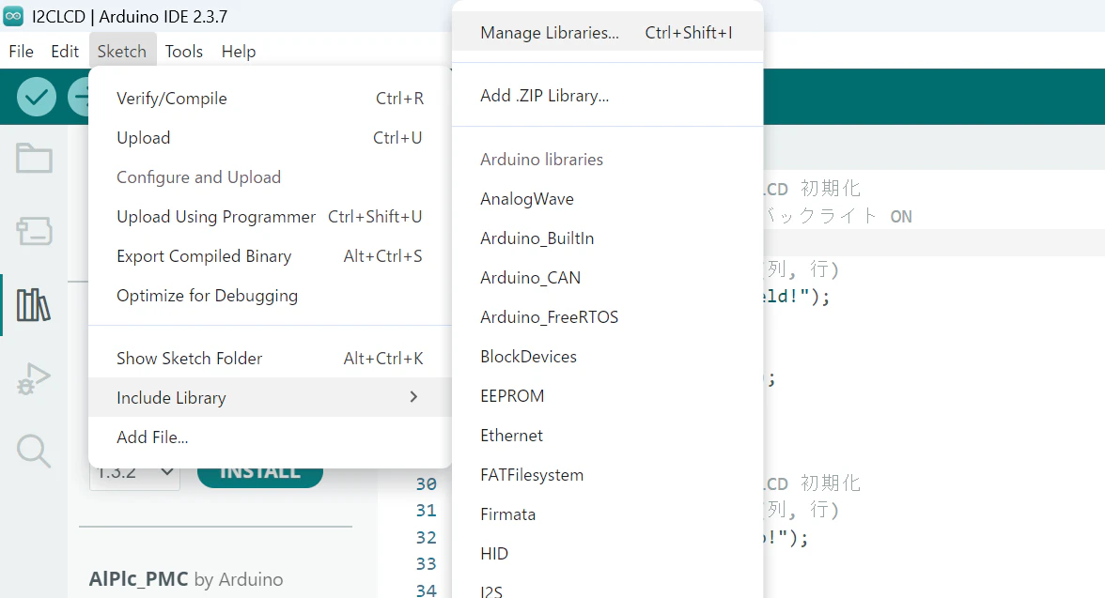Click line number 30 in editor gutter
Image resolution: width=1105 pixels, height=598 pixels.
pos(426,483)
